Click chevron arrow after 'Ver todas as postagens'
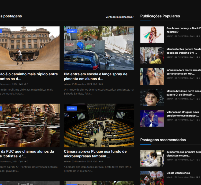 133,17
